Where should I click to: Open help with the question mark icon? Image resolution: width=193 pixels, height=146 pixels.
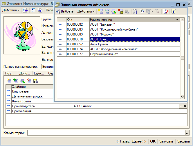pos(174,11)
